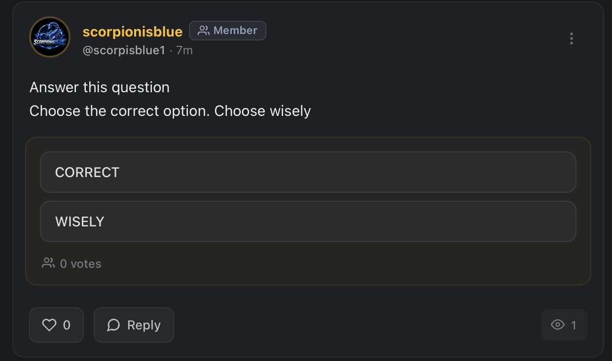Like the post with the heart icon

(x=49, y=325)
